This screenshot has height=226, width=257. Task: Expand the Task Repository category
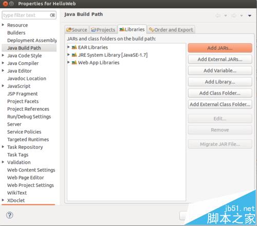coord(3,147)
